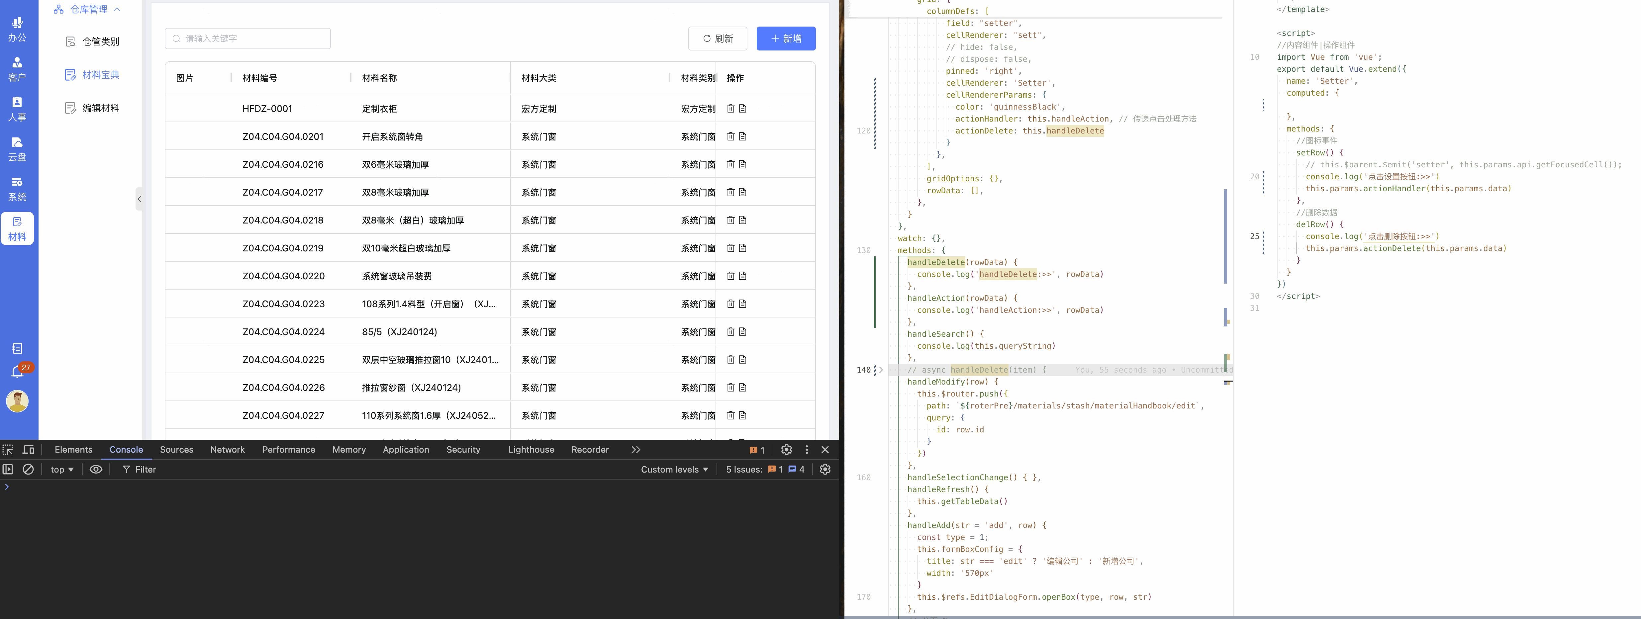Show more DevTools tabs with the >> chevron
This screenshot has width=1641, height=619.
point(636,450)
